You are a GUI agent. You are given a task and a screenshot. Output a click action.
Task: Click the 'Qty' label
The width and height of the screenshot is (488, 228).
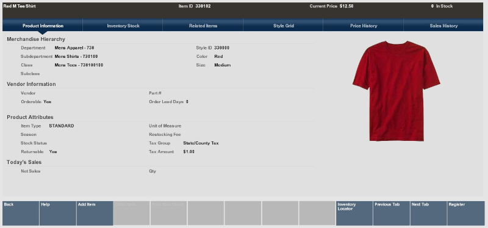coord(152,171)
